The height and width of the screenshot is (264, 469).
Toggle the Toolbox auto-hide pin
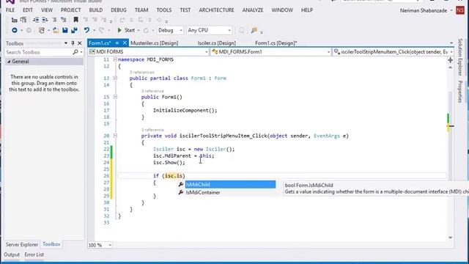pyautogui.click(x=73, y=43)
